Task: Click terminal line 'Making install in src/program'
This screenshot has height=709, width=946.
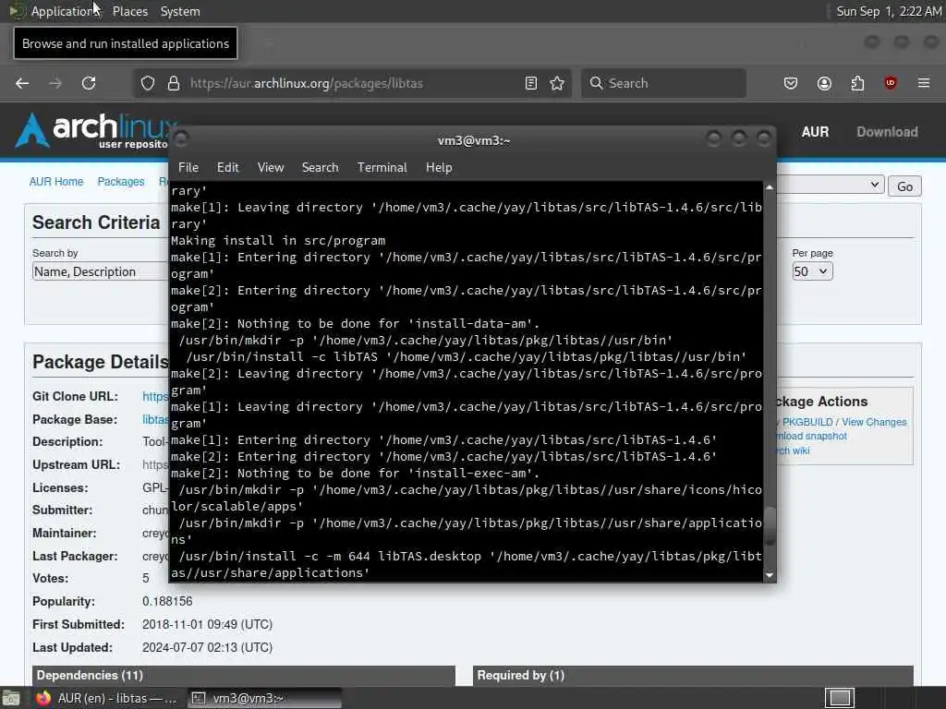Action: [278, 241]
